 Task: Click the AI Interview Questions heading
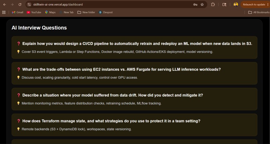click(x=39, y=28)
